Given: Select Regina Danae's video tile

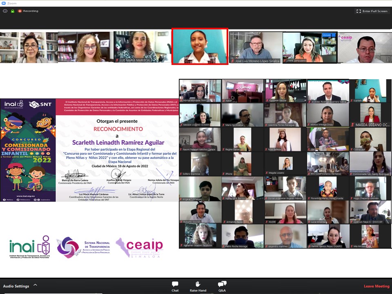Looking at the screenshot, I should [x=243, y=140].
